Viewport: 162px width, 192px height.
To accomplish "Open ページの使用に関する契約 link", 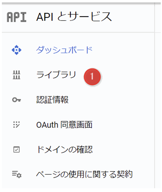I will point(84,174).
